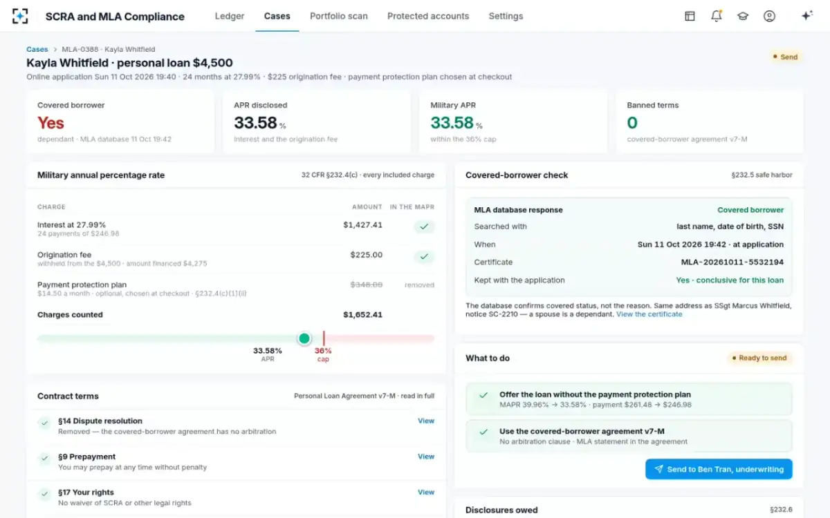Open the layout panel icon in header

[690, 16]
